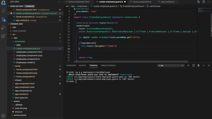Screen dimensions: 212x119
Task: Open the Explorer view in activity bar
Action: pos(3,3)
